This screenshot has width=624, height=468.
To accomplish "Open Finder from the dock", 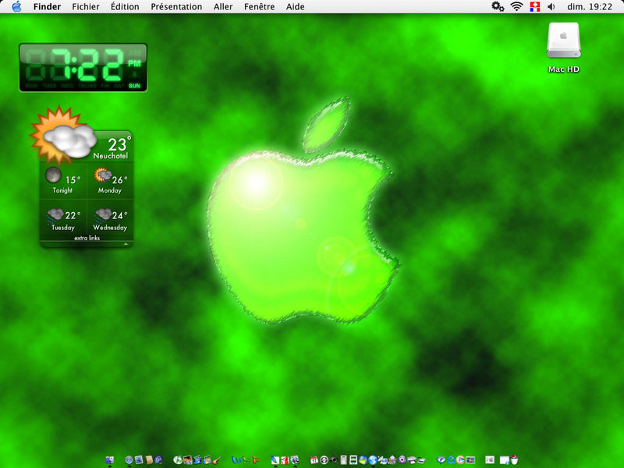I will tap(109, 460).
